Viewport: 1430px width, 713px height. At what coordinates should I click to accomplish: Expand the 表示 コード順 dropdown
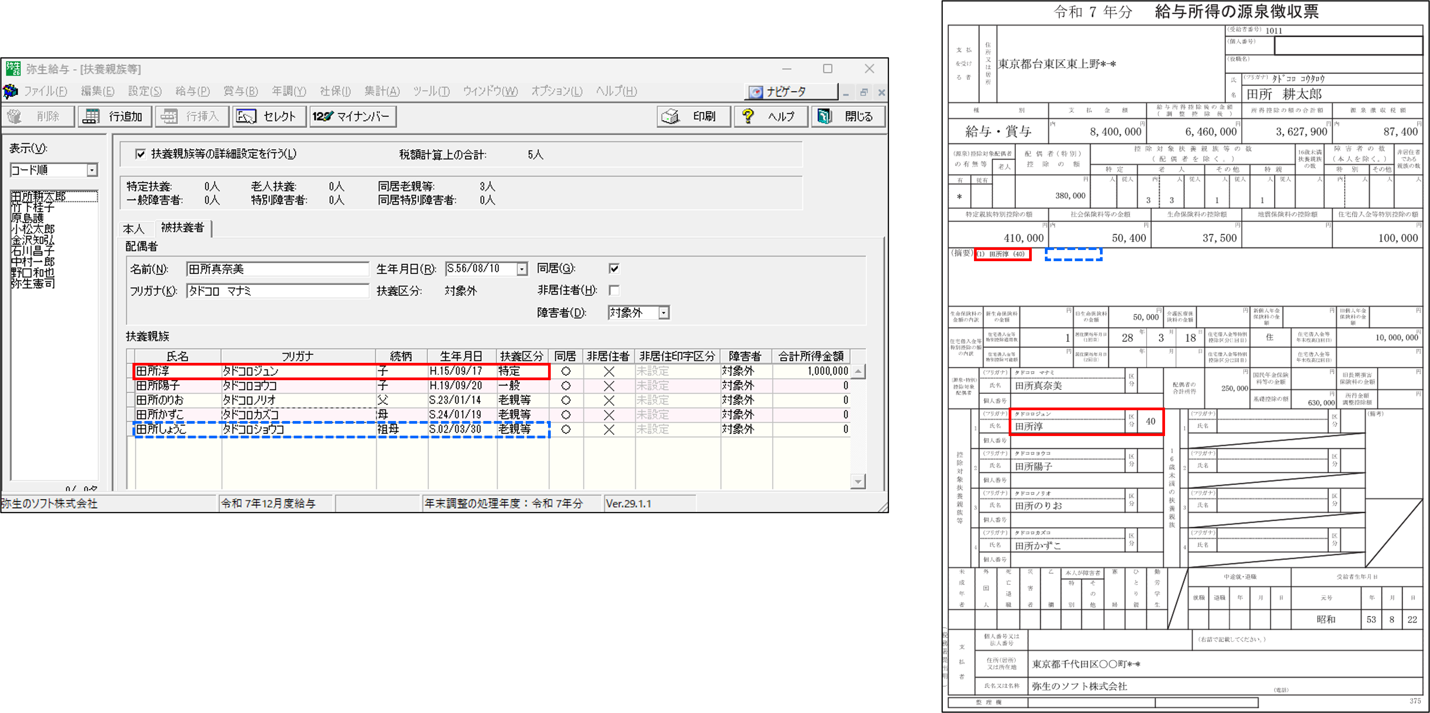pyautogui.click(x=92, y=171)
